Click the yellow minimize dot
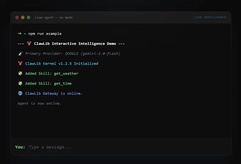 [23, 17]
